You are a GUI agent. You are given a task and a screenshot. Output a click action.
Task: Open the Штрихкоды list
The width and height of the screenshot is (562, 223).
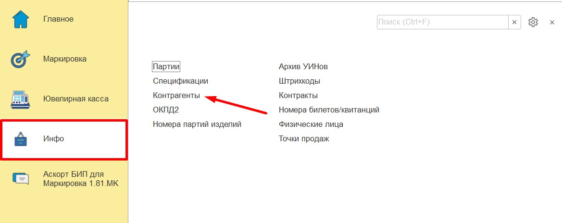[x=300, y=81]
